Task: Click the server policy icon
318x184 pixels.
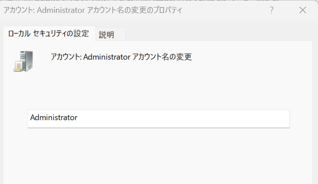Action: click(23, 61)
